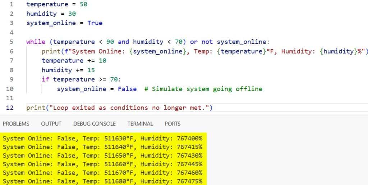Click the value 50 on temperature line

tap(83, 4)
